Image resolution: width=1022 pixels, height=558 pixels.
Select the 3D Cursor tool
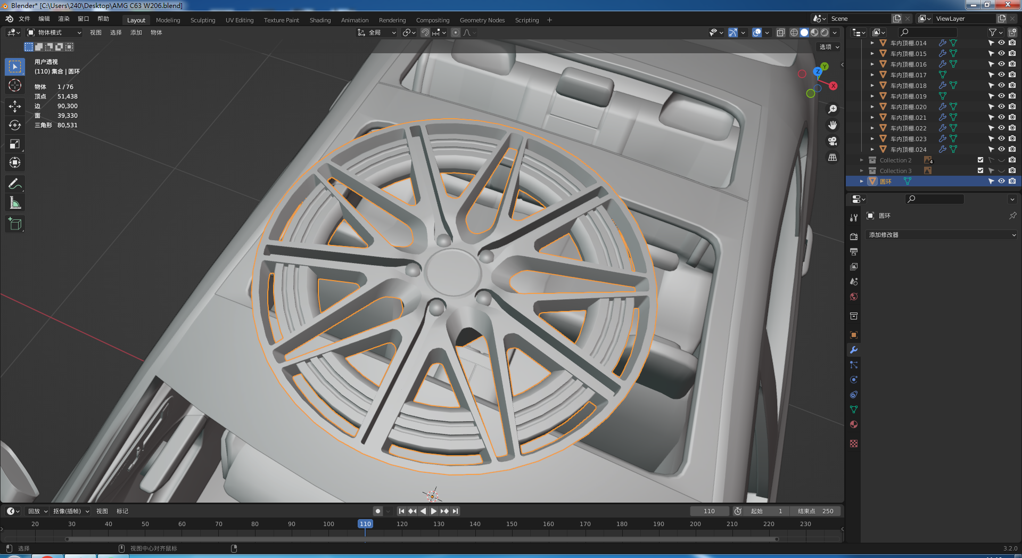coord(15,85)
